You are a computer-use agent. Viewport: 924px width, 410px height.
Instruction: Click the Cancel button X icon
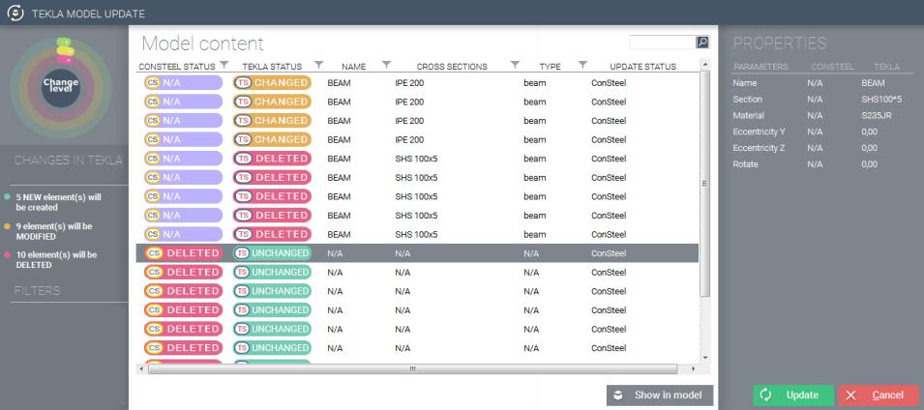pyautogui.click(x=850, y=395)
